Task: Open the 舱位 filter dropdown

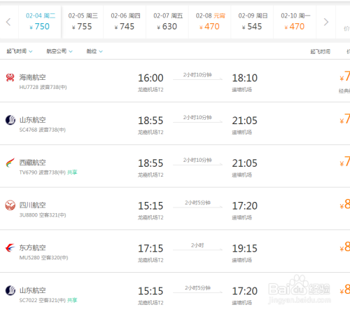Action: (94, 51)
